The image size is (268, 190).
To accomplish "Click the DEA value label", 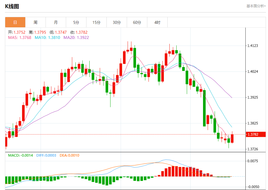I will click(x=69, y=155).
